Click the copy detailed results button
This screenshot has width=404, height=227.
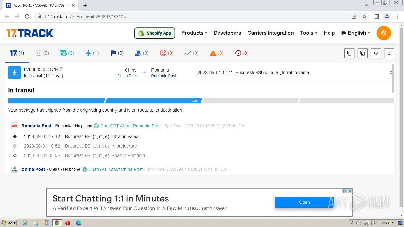coord(363,53)
